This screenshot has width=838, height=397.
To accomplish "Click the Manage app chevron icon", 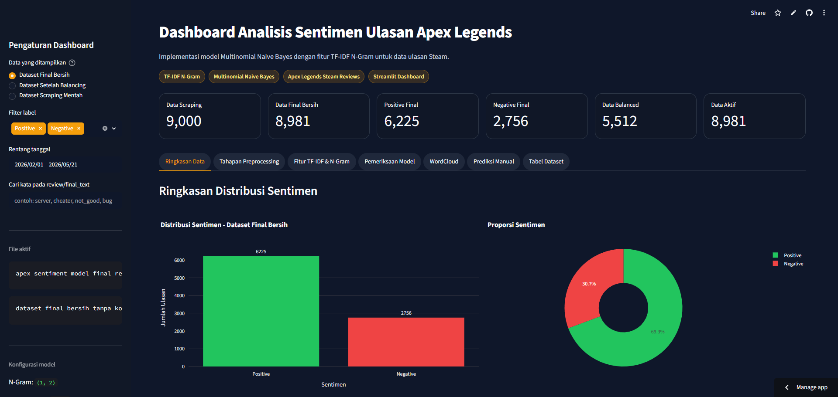I will coord(787,387).
